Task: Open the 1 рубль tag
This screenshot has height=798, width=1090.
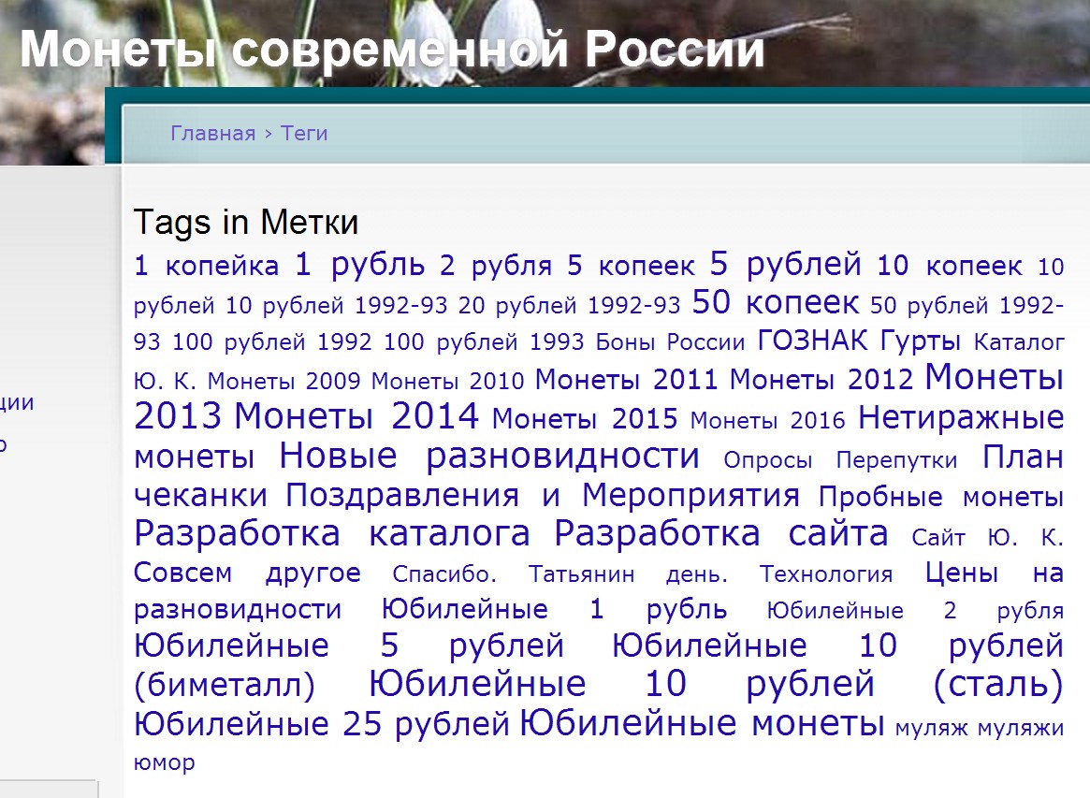Action: point(359,265)
